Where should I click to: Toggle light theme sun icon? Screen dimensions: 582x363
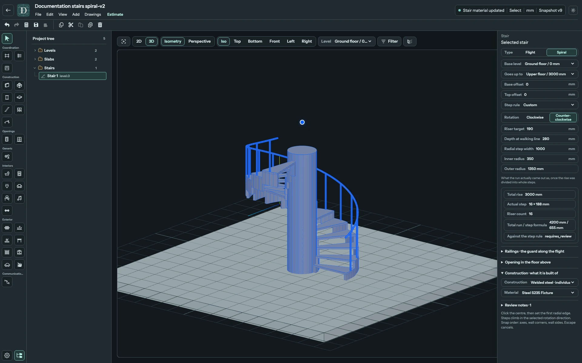573,10
